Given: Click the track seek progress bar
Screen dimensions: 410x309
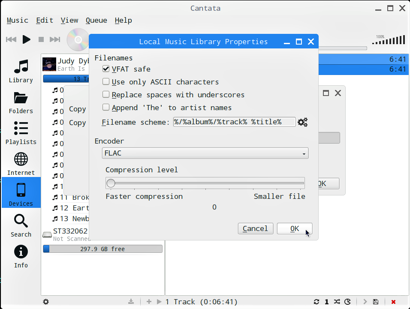Looking at the screenshot, I should 343,48.
